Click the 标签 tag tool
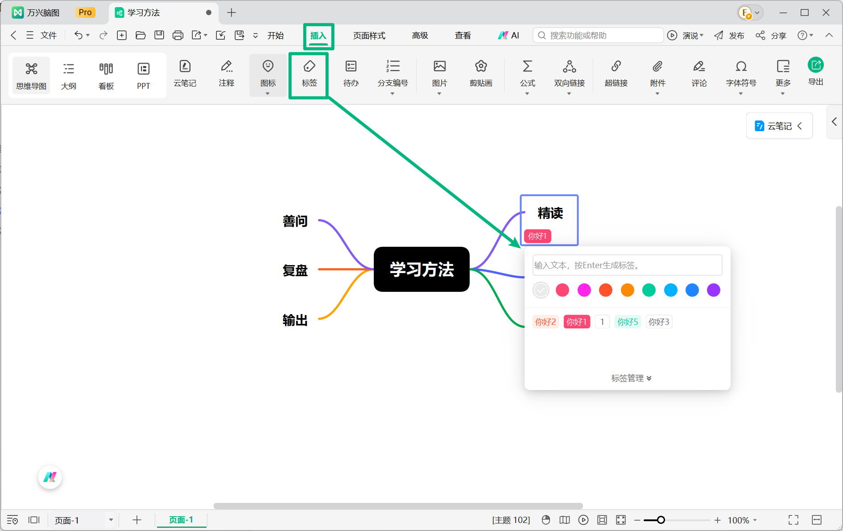Viewport: 843px width, 531px height. (x=309, y=75)
